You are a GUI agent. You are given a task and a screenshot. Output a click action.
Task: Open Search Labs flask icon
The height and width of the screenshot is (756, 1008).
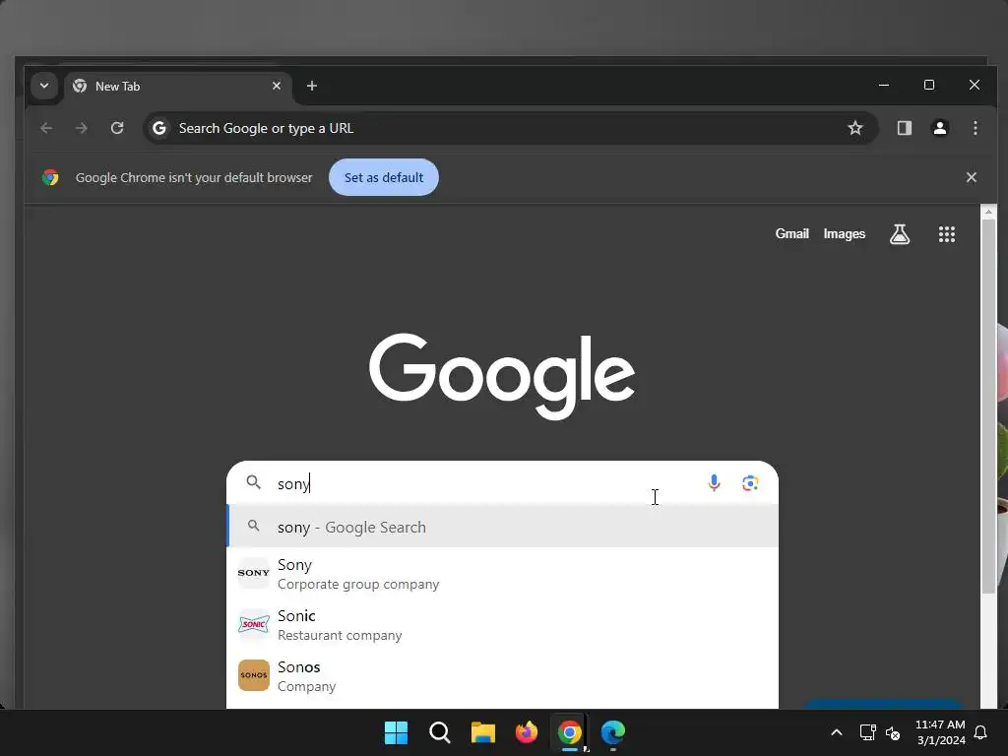(900, 234)
